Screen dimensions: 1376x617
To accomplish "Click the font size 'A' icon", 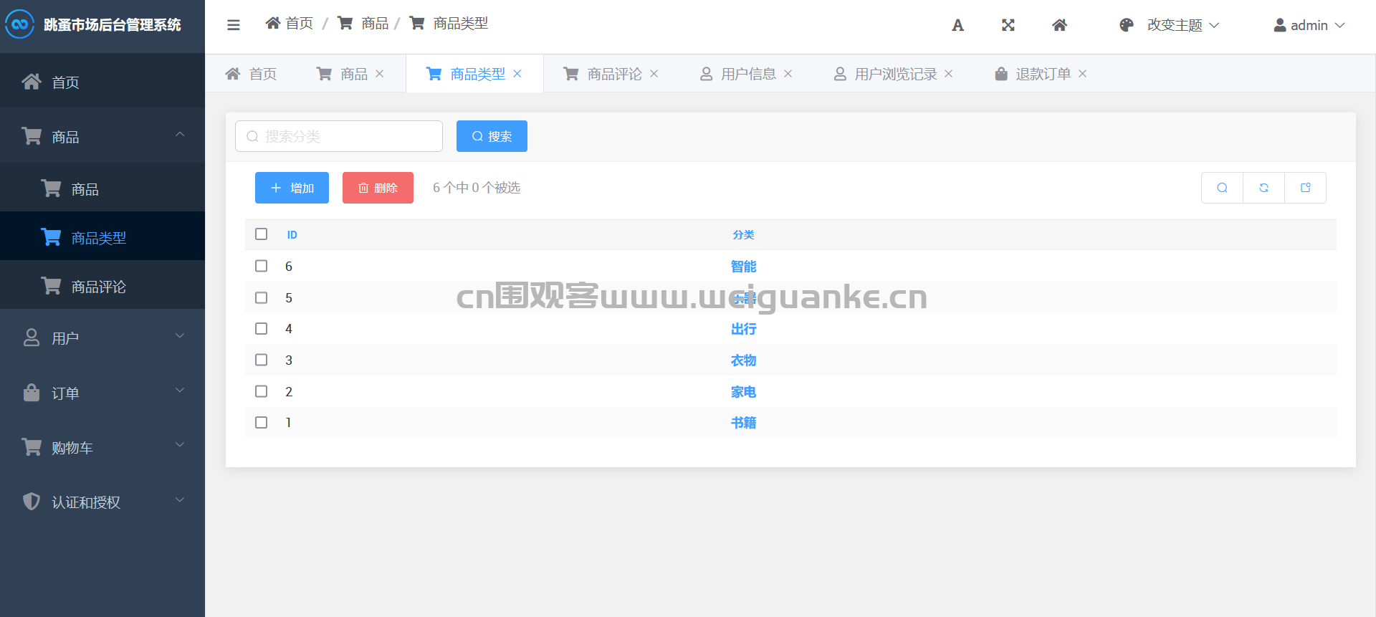I will point(957,25).
